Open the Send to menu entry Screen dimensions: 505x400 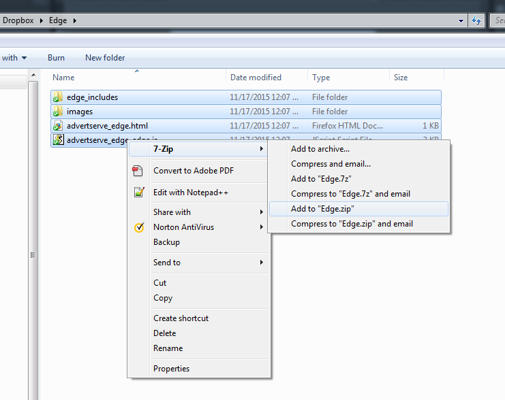pos(199,263)
